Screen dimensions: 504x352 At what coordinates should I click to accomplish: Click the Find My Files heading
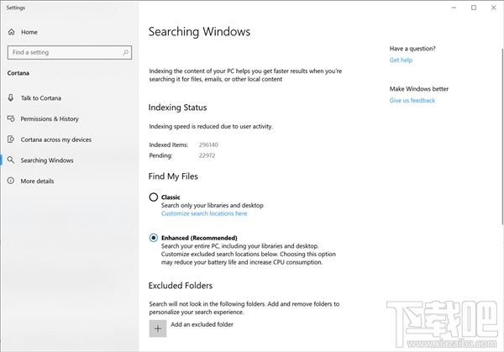pyautogui.click(x=173, y=176)
